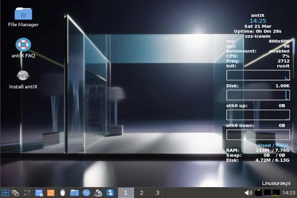Click the 'zzz-icewm' session text
The height and width of the screenshot is (198, 297).
[x=257, y=36]
